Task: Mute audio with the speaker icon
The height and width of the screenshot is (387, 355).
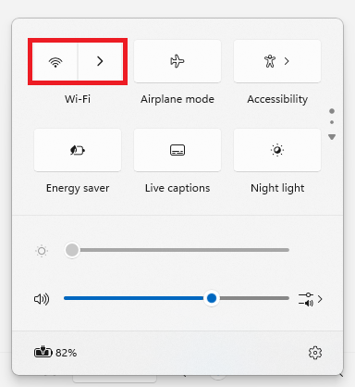Action: [x=42, y=299]
